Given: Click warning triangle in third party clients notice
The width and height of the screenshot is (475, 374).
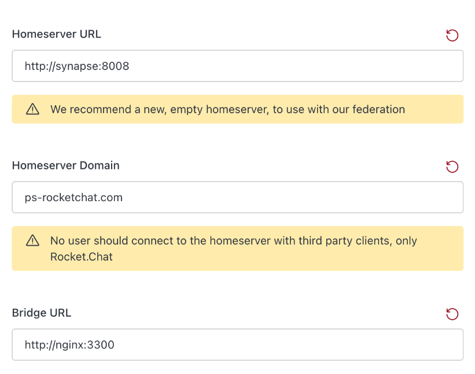Looking at the screenshot, I should pyautogui.click(x=33, y=240).
